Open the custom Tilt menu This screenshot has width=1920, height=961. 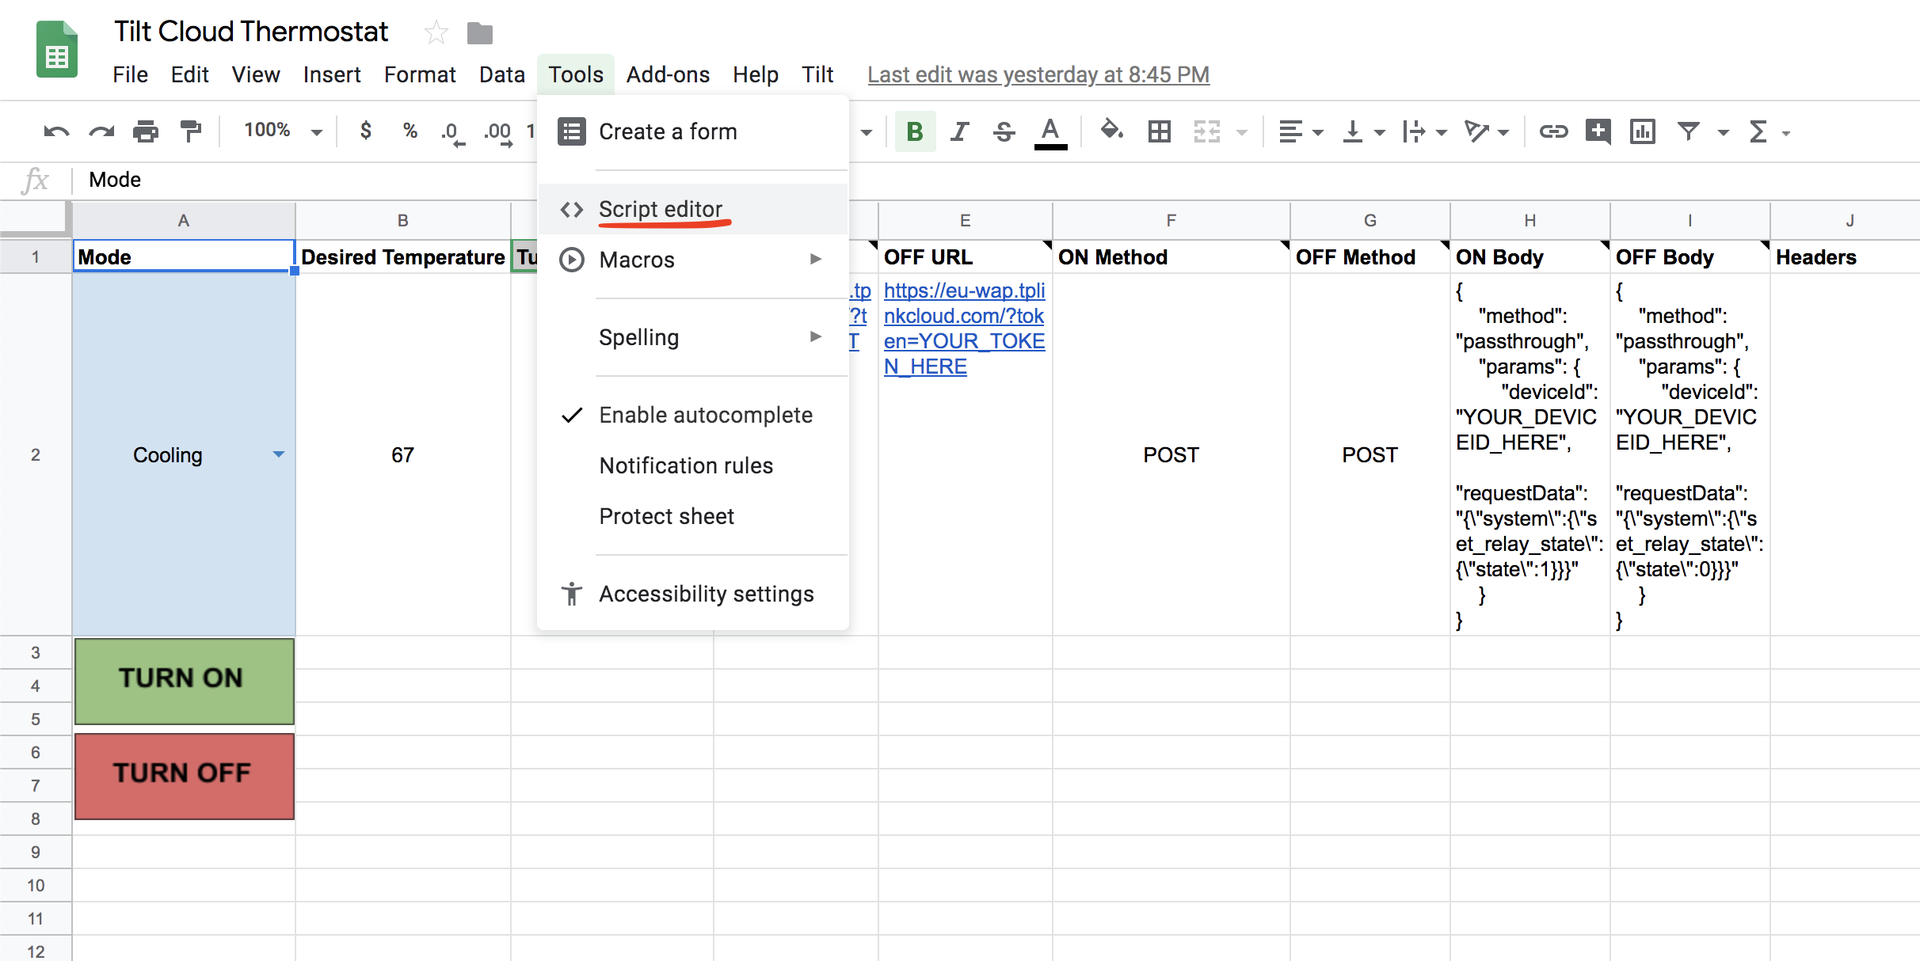(x=817, y=74)
